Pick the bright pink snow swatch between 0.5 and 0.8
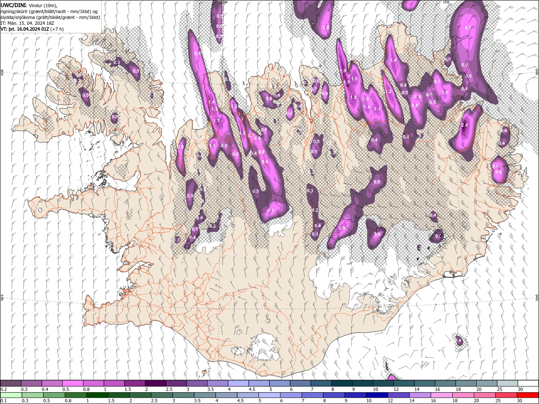Viewport: 539px width, 404px height. 72,383
